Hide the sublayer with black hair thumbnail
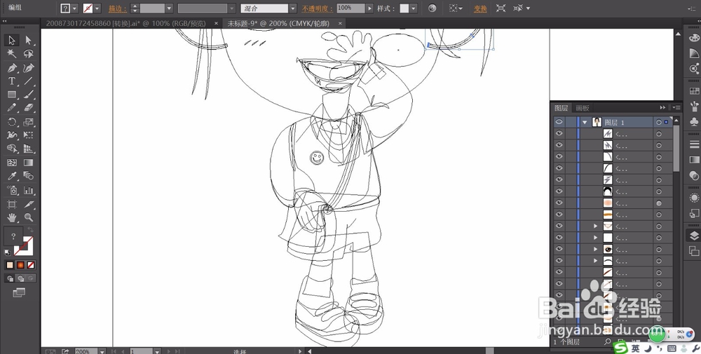 (559, 191)
